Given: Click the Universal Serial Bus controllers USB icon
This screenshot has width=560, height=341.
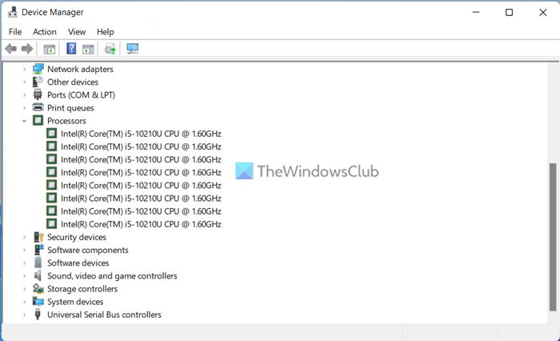Looking at the screenshot, I should tap(38, 315).
